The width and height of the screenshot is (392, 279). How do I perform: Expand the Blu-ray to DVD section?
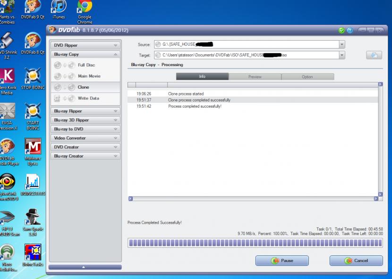85,129
